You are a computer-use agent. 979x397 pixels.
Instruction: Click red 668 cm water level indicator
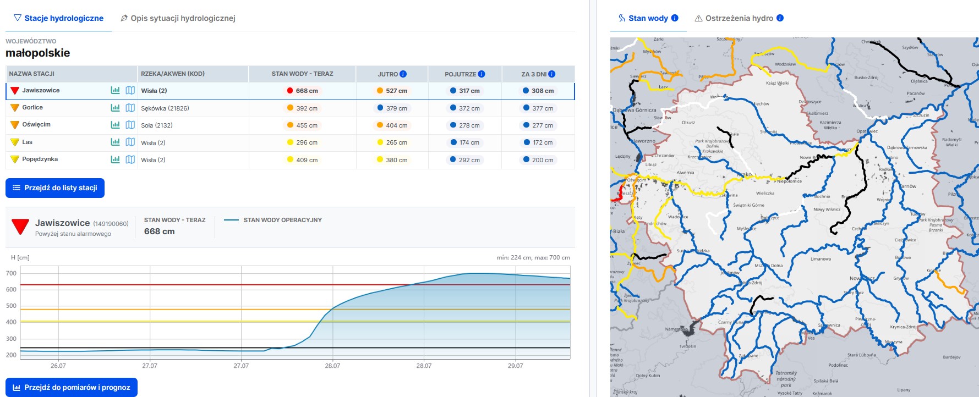pyautogui.click(x=302, y=91)
